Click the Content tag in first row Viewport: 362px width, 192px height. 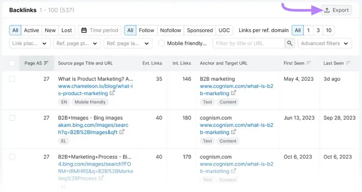[x=228, y=102]
